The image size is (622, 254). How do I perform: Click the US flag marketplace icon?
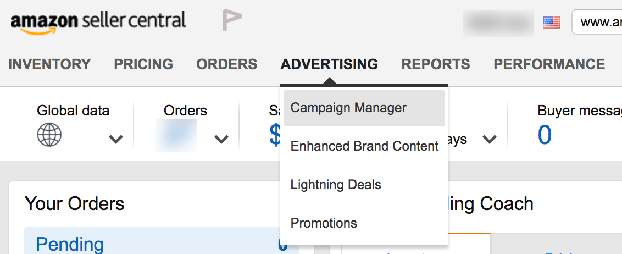tap(551, 23)
